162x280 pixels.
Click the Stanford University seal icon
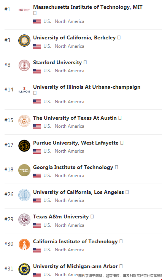tap(24, 65)
